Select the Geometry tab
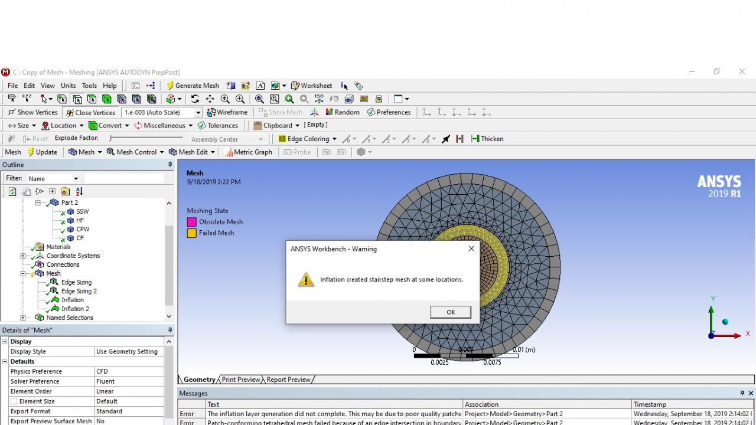 [x=199, y=380]
